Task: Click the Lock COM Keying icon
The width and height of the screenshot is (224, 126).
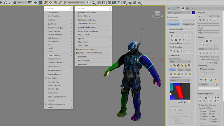Action: 181,51
